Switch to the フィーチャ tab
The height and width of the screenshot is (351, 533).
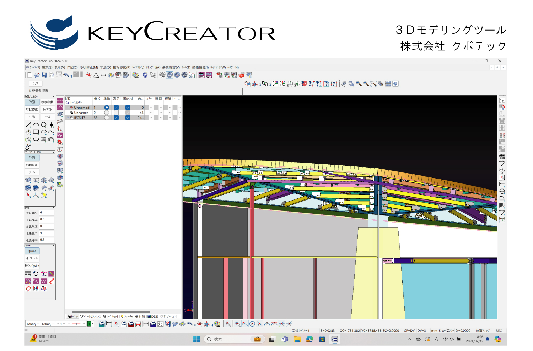pos(127,316)
